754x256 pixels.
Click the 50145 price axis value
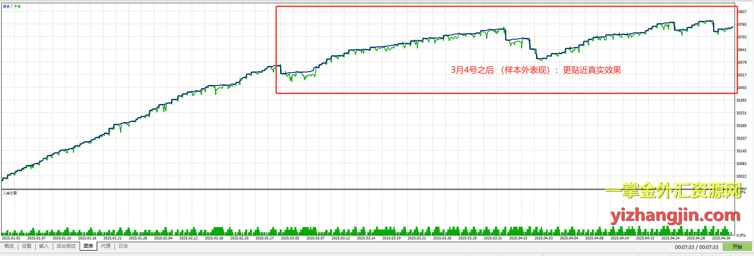[741, 151]
